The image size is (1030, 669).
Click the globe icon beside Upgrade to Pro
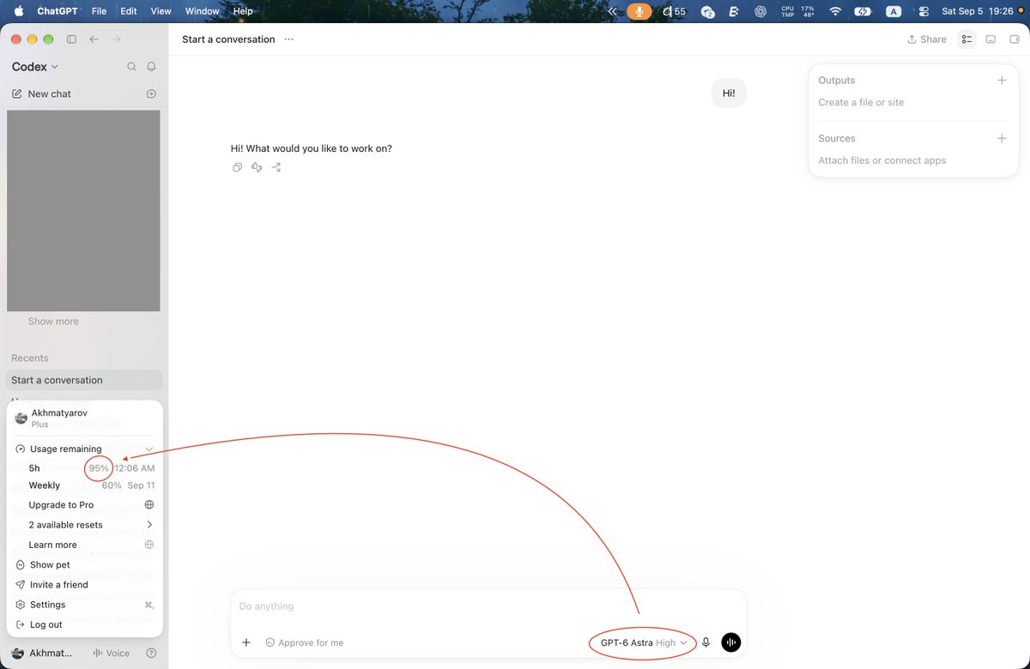[x=149, y=505]
